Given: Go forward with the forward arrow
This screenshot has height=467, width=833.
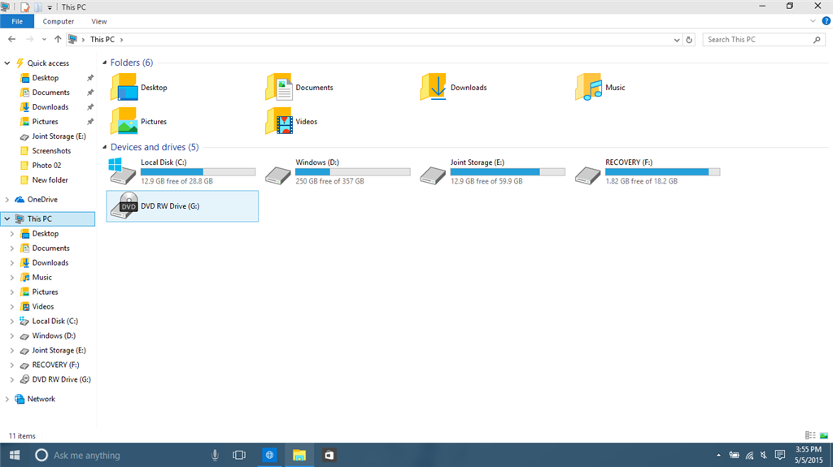Looking at the screenshot, I should (x=30, y=39).
